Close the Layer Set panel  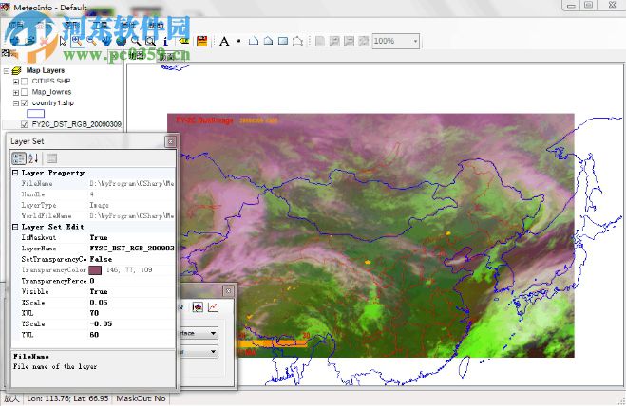pos(170,141)
